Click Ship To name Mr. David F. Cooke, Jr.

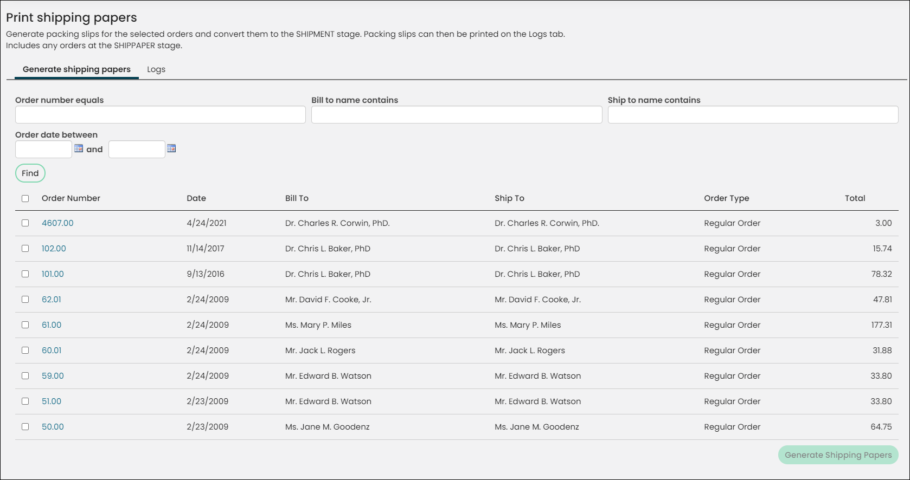(537, 300)
